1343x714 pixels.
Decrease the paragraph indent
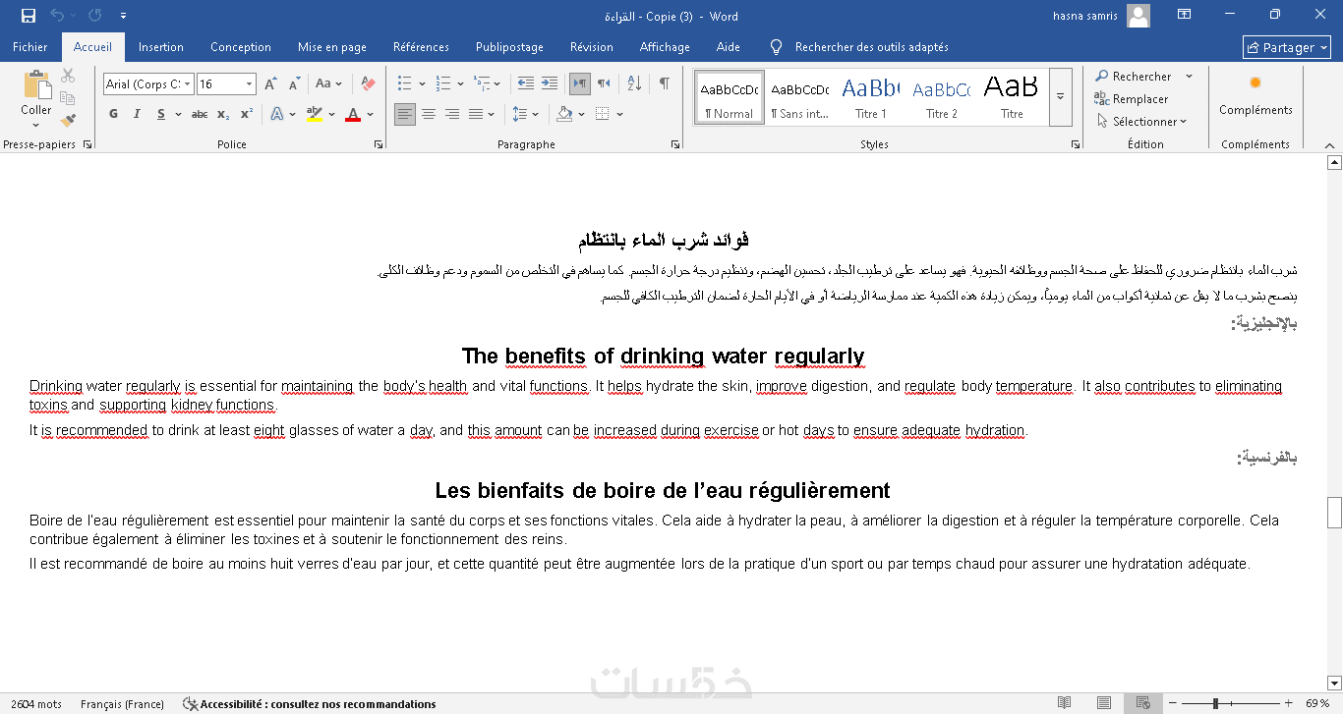coord(525,84)
